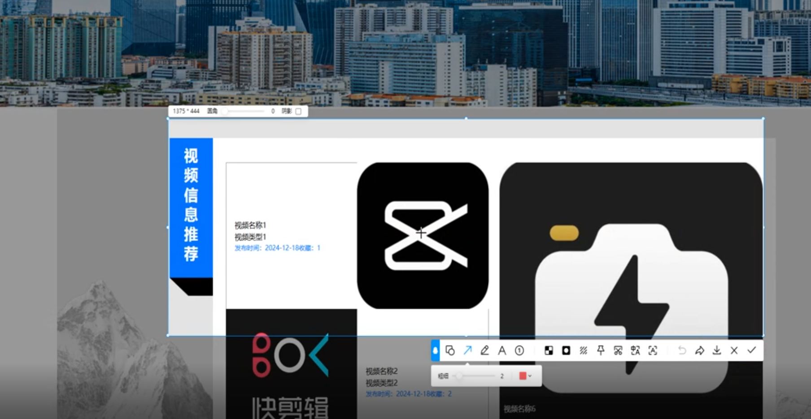Pick the text 'A' annotation tool
811x419 pixels.
tap(502, 350)
